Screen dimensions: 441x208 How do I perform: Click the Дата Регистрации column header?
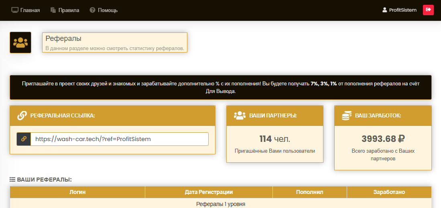pos(209,192)
